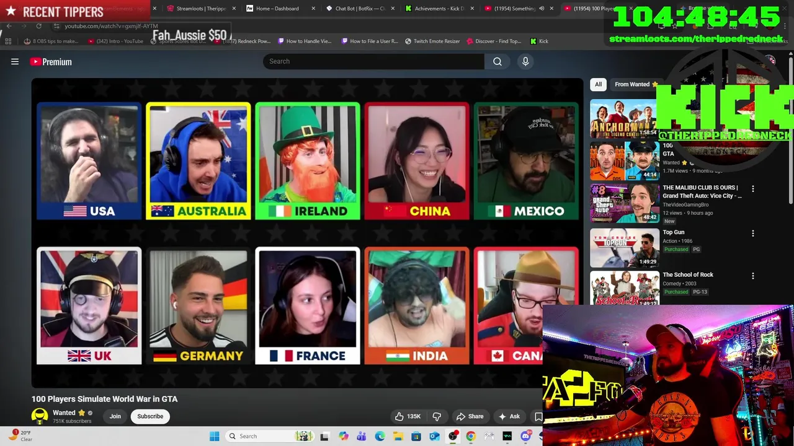Open The School of Rock thumbnail
Image resolution: width=794 pixels, height=446 pixels.
tap(624, 288)
